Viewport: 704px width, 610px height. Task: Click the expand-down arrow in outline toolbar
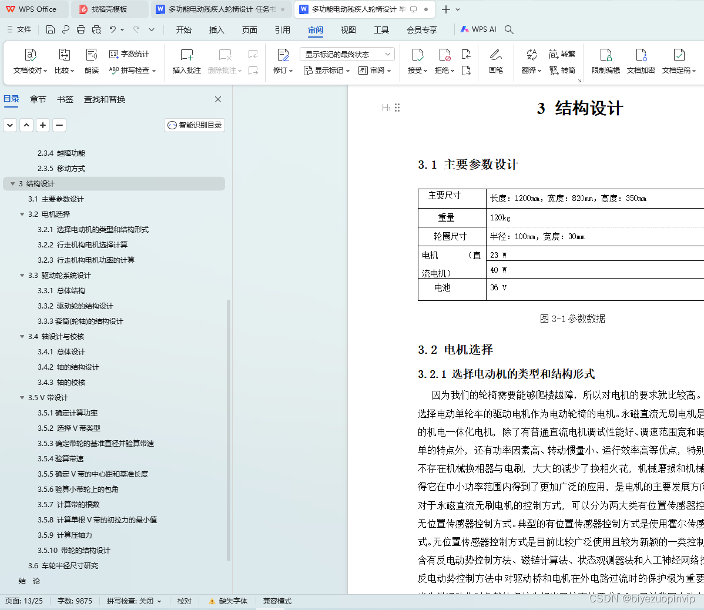(10, 125)
